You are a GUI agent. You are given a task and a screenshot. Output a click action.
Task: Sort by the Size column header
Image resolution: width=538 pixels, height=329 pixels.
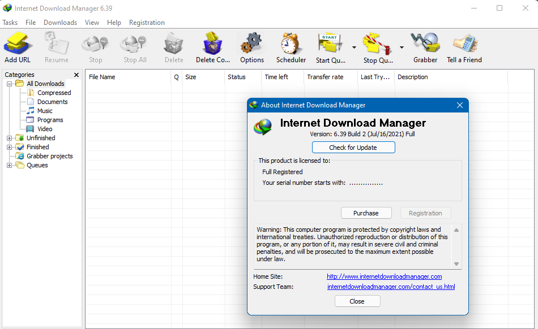click(203, 77)
